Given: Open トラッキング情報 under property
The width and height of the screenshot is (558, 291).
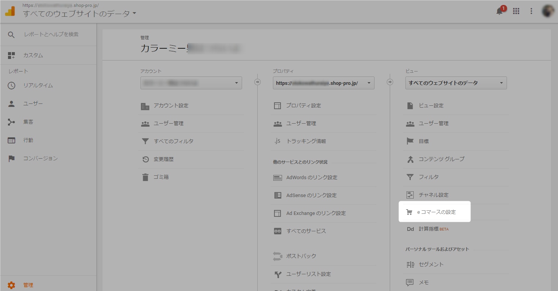Looking at the screenshot, I should [306, 141].
